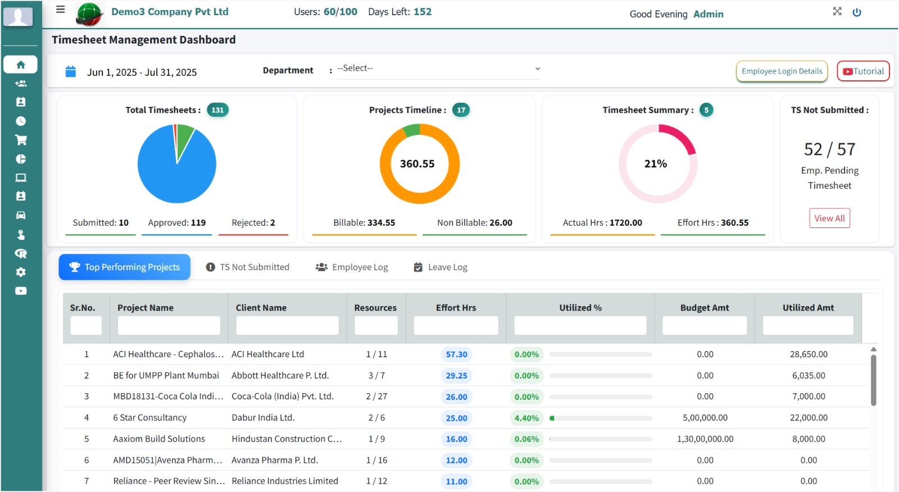Click the calendar date range icon
Viewport: 899px width, 492px height.
click(x=71, y=71)
